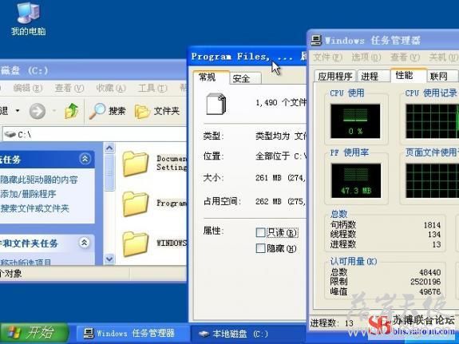Go up one folder level in Explorer
Image resolution: width=459 pixels, height=344 pixels.
(71, 111)
